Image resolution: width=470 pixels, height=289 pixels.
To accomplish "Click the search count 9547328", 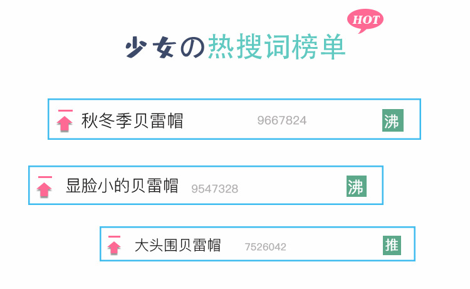I will tap(214, 189).
